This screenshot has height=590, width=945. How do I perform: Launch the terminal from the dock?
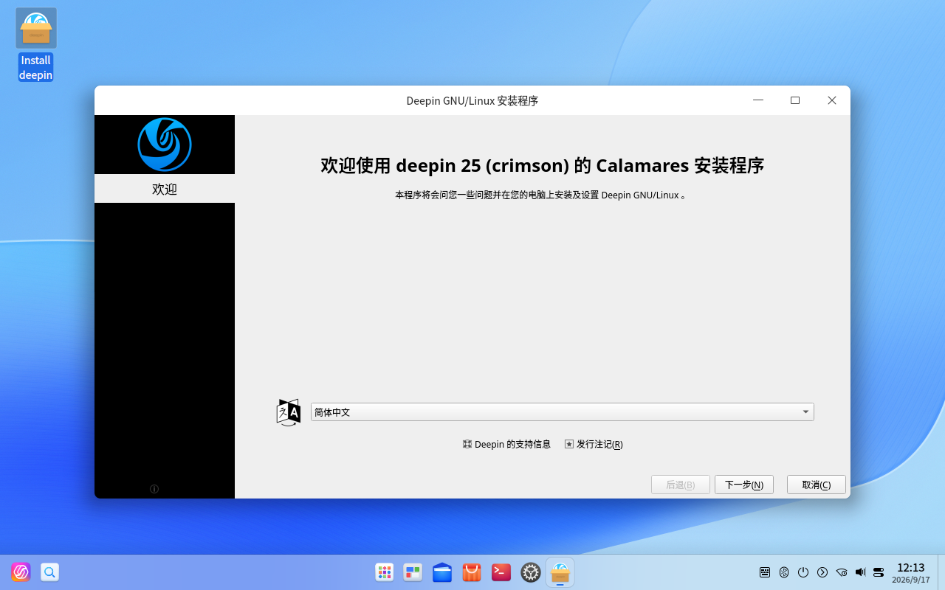pos(501,572)
